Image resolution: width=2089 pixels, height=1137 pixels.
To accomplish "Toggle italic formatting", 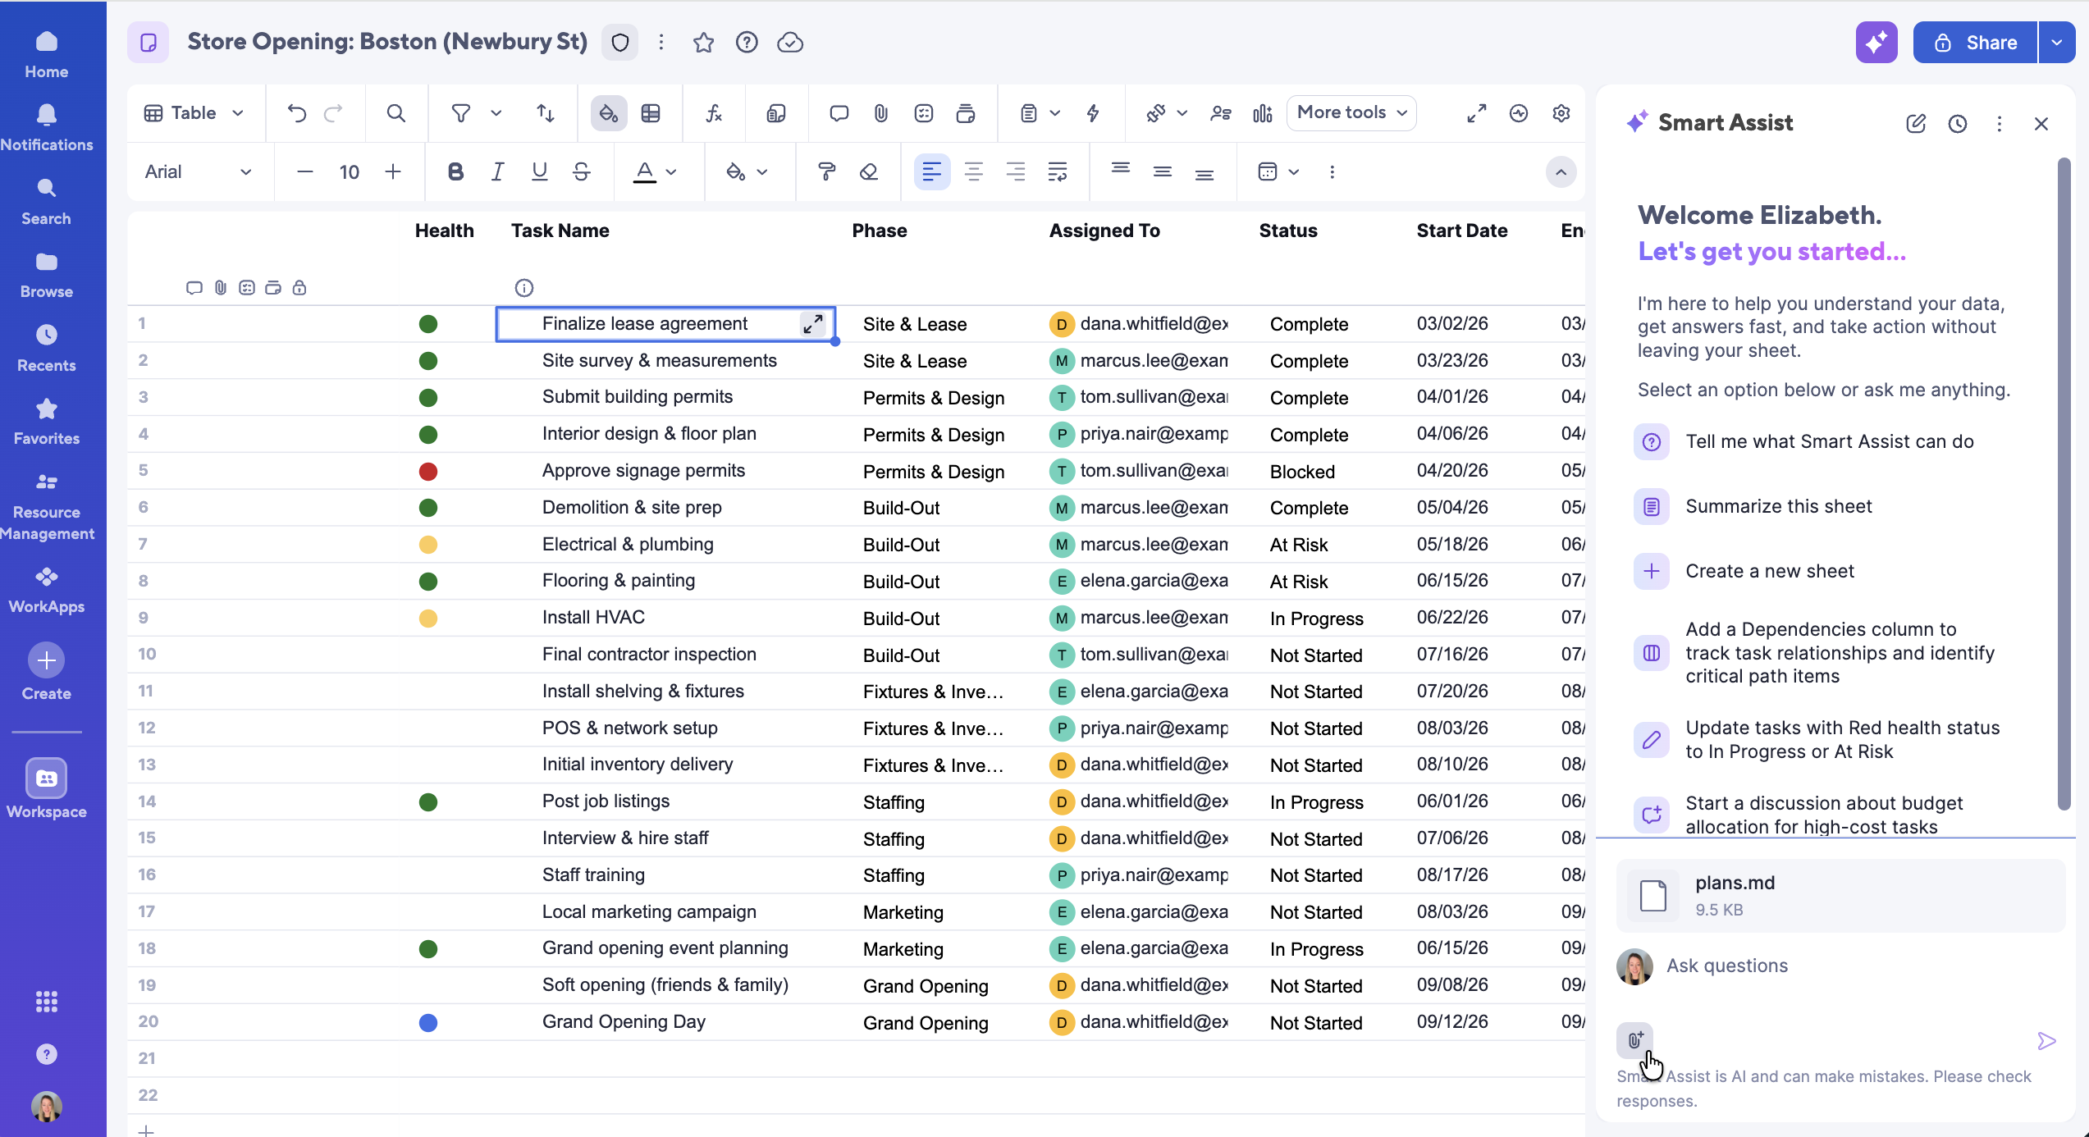I will pyautogui.click(x=497, y=171).
